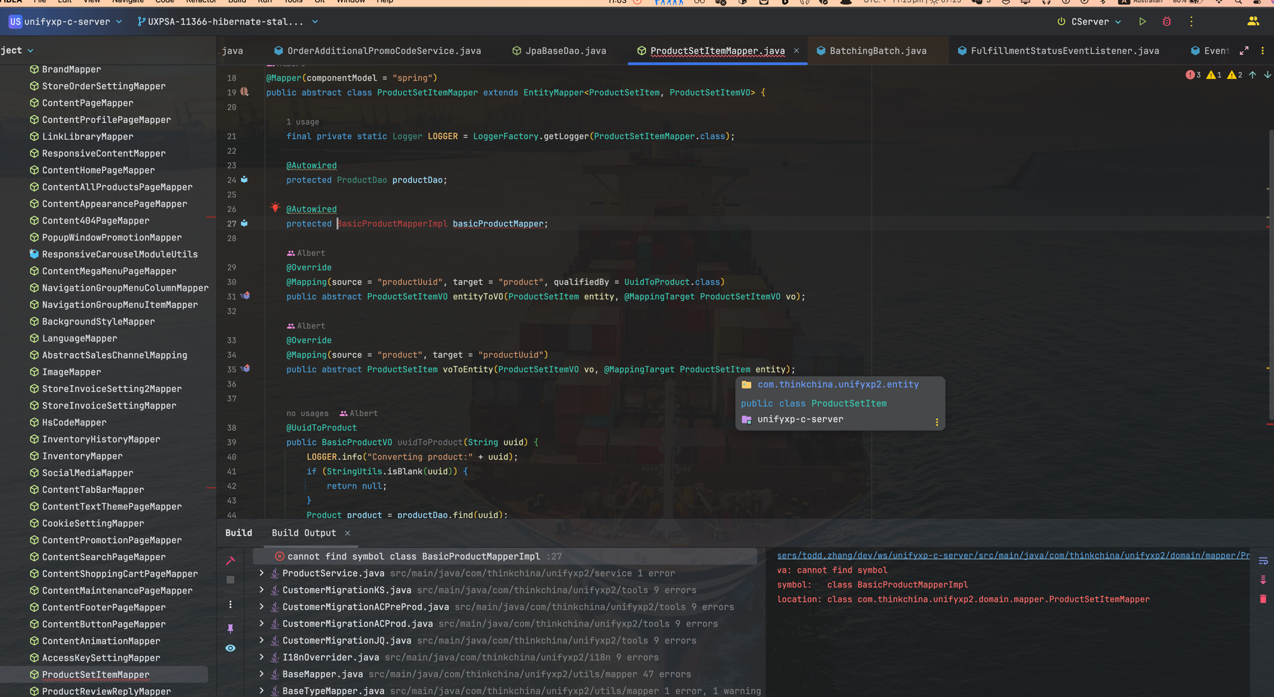Toggle the eye view filter in Build panel
1274x697 pixels.
click(x=230, y=648)
